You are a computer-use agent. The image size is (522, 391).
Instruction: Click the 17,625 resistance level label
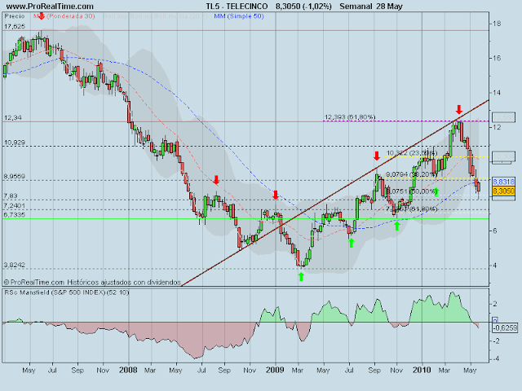pyautogui.click(x=15, y=26)
